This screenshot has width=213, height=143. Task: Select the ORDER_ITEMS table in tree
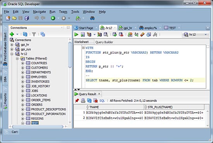click(x=41, y=100)
